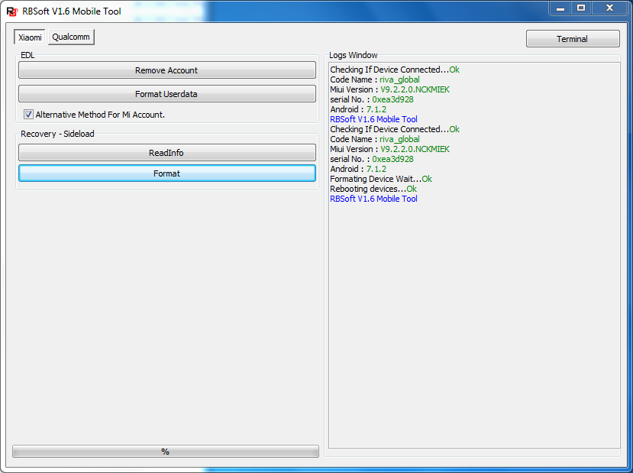
Task: Click second 'Checking If Device Connected...Ok' log line
Action: pyautogui.click(x=395, y=129)
